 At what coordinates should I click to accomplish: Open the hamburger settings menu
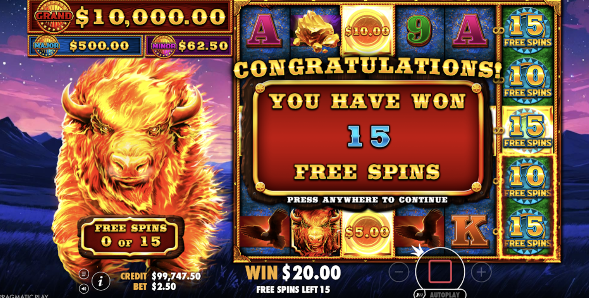click(x=83, y=274)
